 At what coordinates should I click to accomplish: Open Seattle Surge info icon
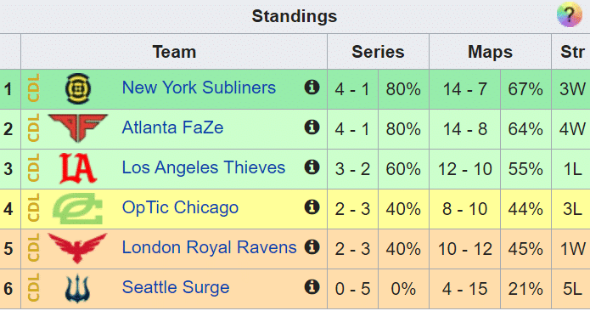coord(312,286)
